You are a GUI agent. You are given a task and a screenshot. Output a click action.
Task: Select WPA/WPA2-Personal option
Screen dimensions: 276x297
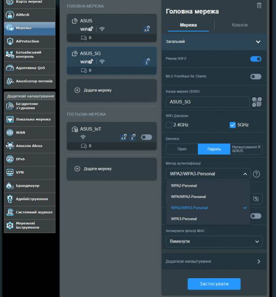pyautogui.click(x=208, y=197)
